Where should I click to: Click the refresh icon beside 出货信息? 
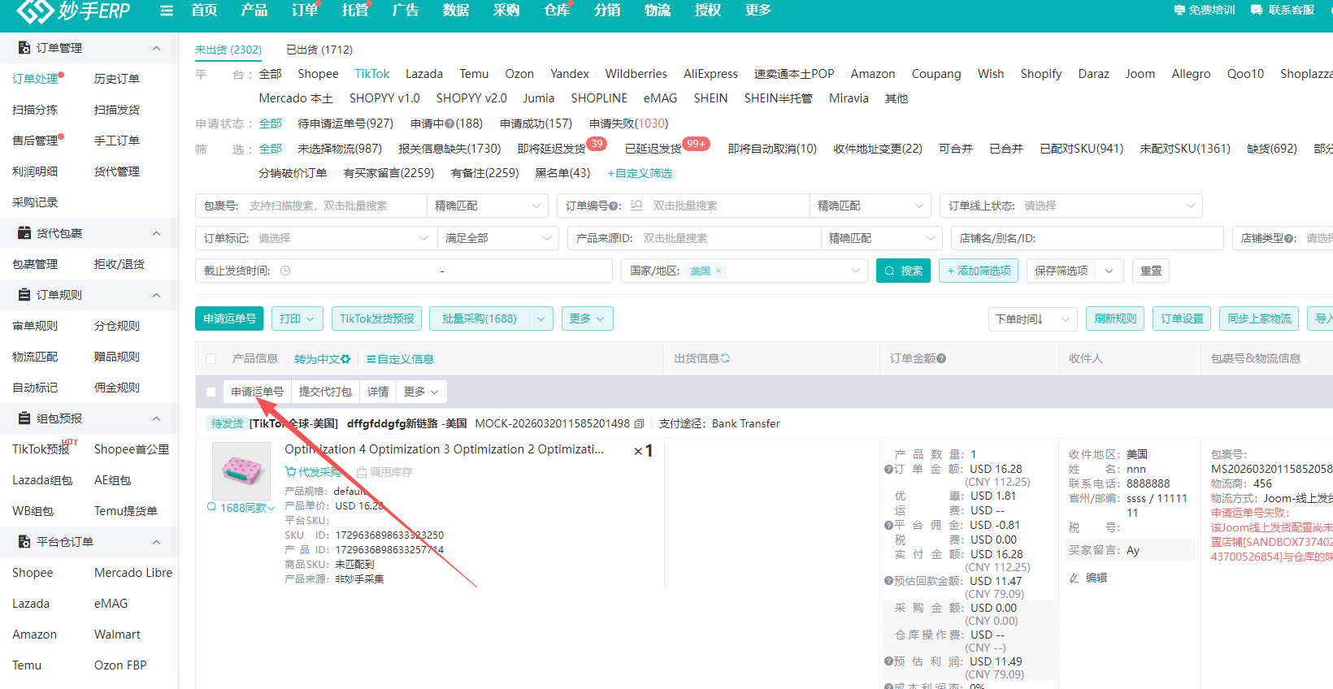point(725,358)
